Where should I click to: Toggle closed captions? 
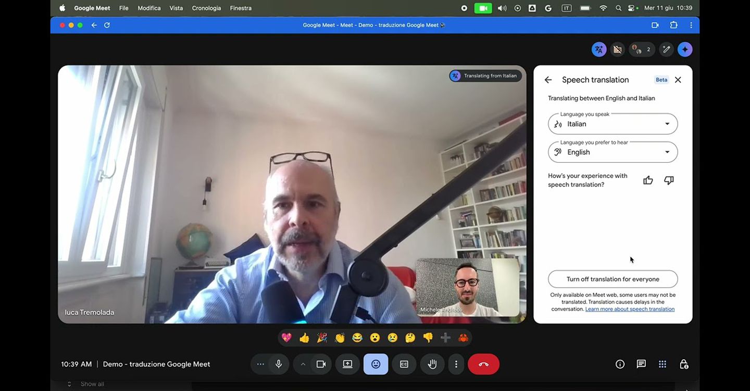[404, 364]
